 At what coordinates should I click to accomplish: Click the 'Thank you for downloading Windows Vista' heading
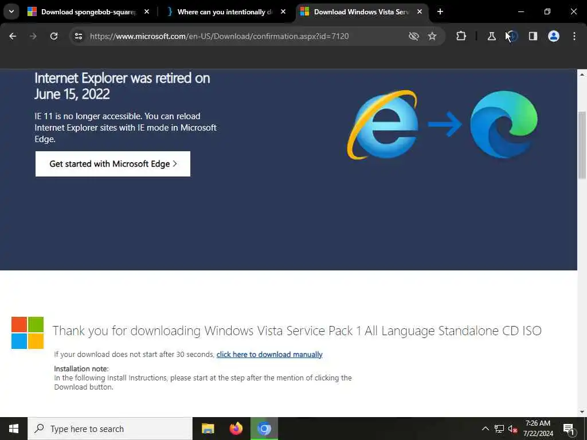(x=297, y=331)
